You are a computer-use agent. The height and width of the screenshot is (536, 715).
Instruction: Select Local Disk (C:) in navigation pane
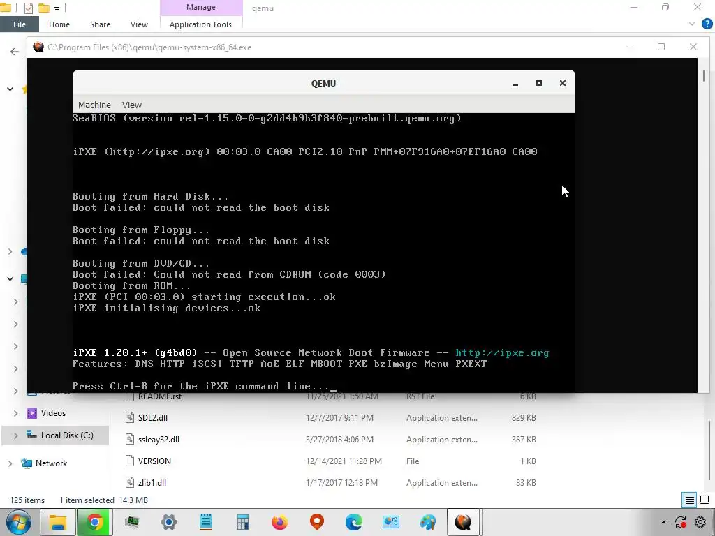67,435
